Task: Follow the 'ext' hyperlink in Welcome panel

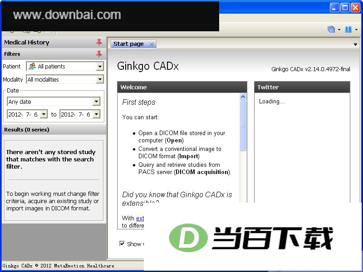Action: [x=140, y=218]
